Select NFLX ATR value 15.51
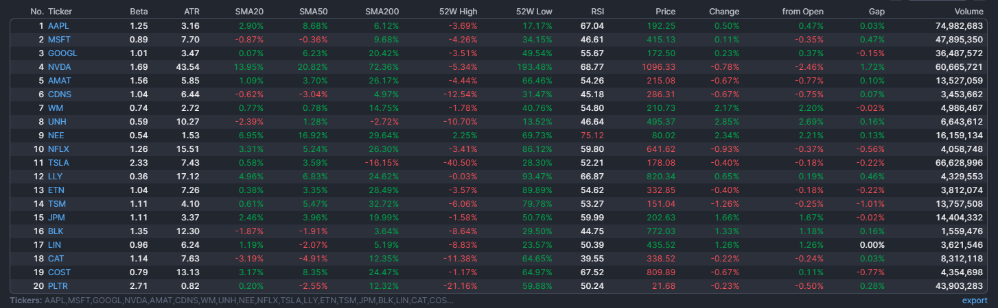Image resolution: width=998 pixels, height=308 pixels. pyautogui.click(x=188, y=149)
